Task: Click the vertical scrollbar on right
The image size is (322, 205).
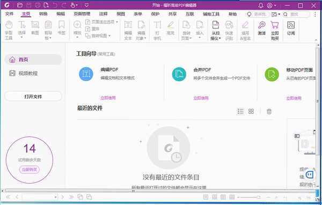Action: click(x=318, y=101)
